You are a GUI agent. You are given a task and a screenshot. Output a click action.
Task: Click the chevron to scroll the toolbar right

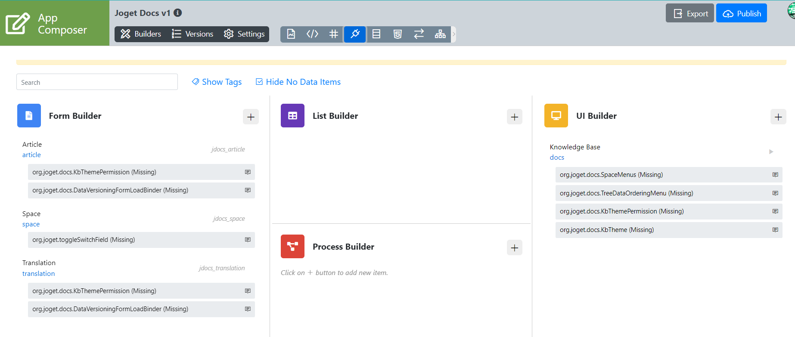point(453,34)
